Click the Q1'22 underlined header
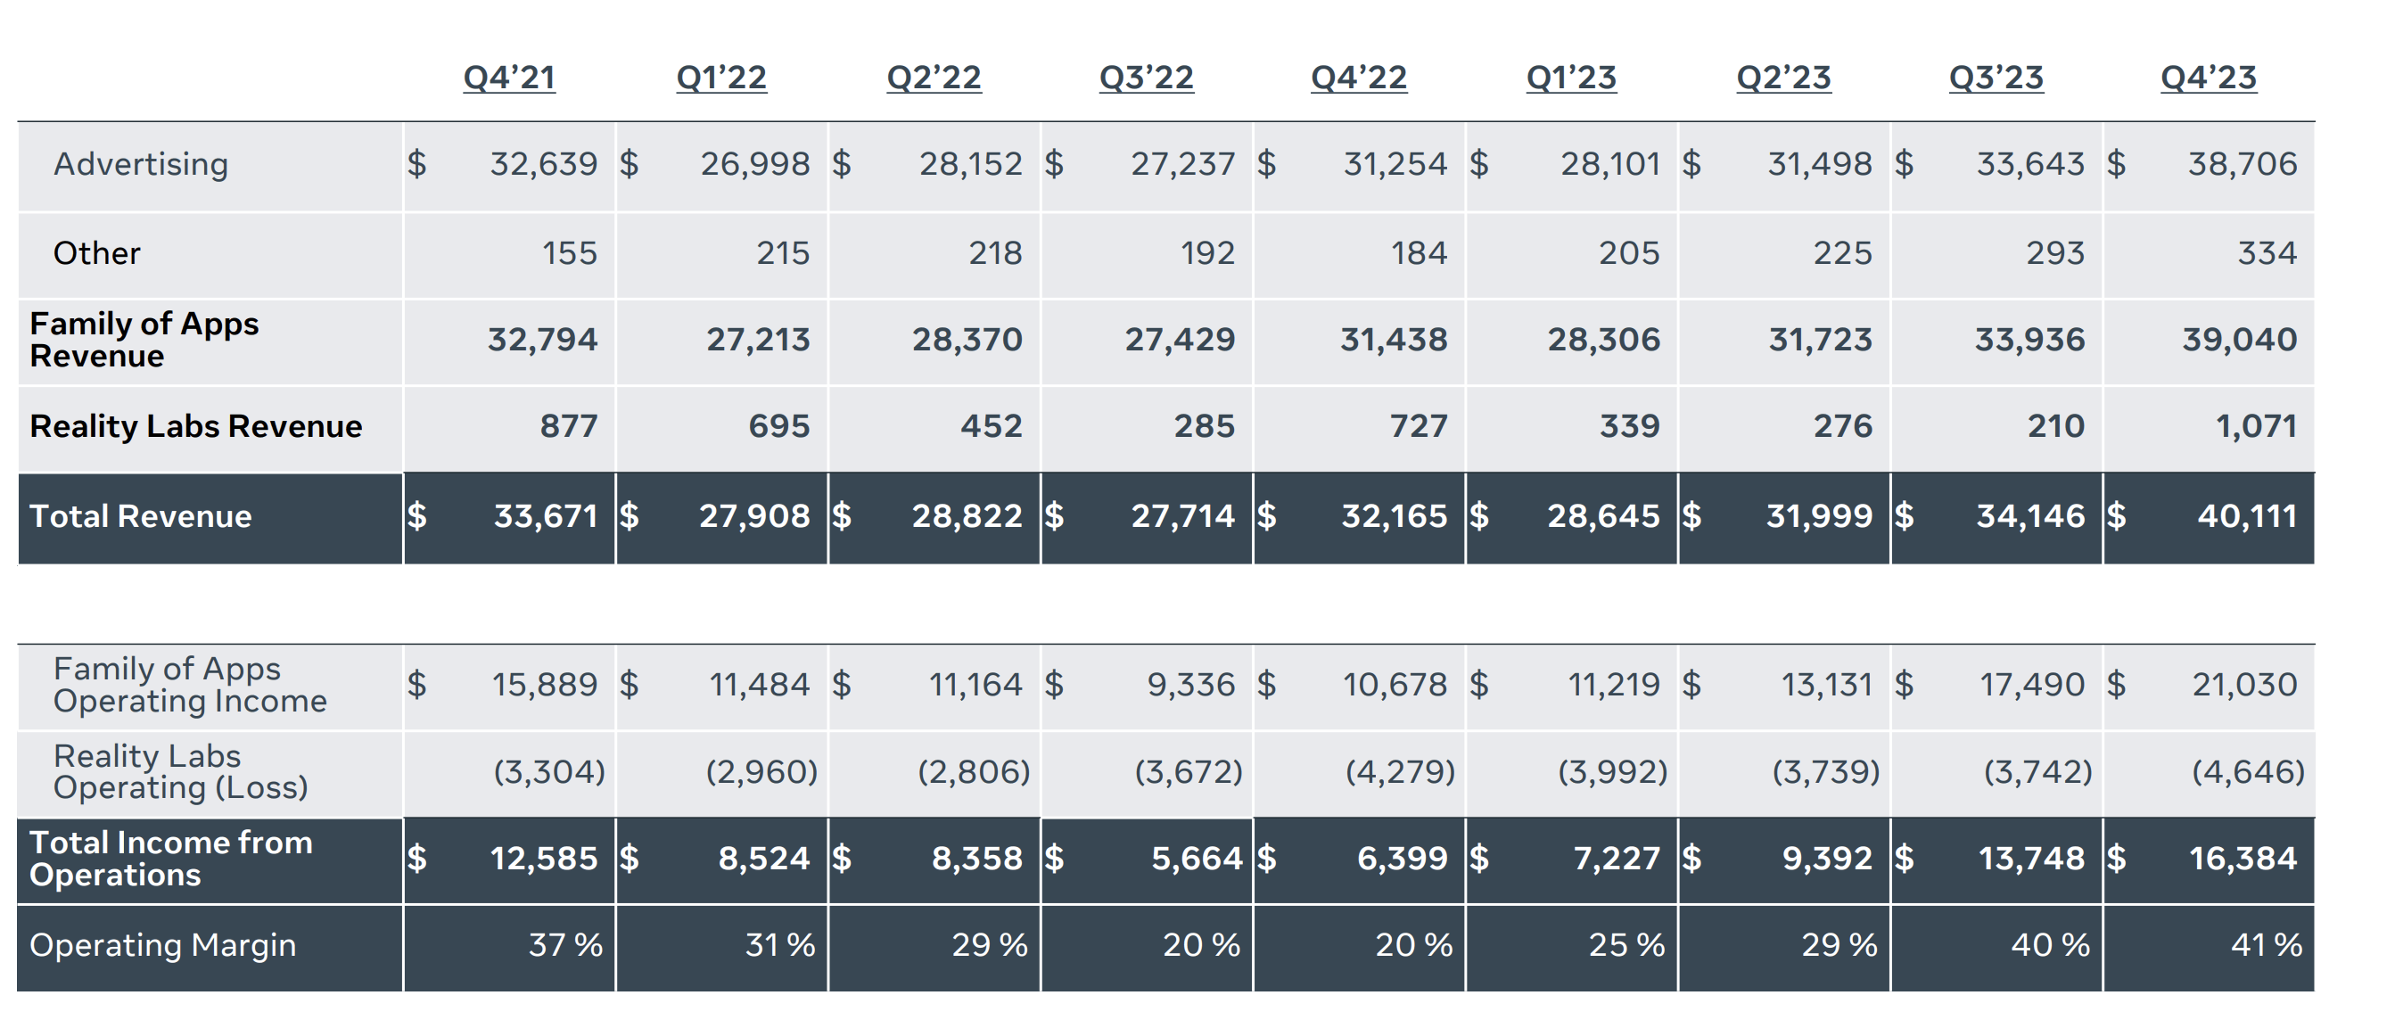Screen dimensions: 2395x1020 (720, 78)
